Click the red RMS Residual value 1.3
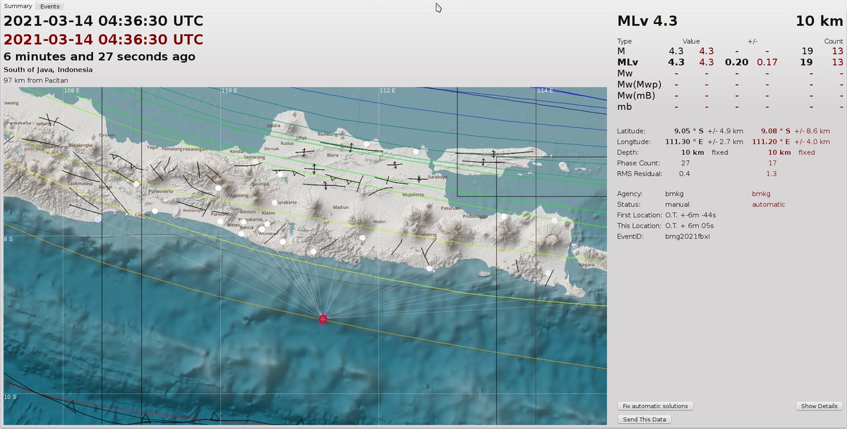This screenshot has width=847, height=429. [771, 173]
